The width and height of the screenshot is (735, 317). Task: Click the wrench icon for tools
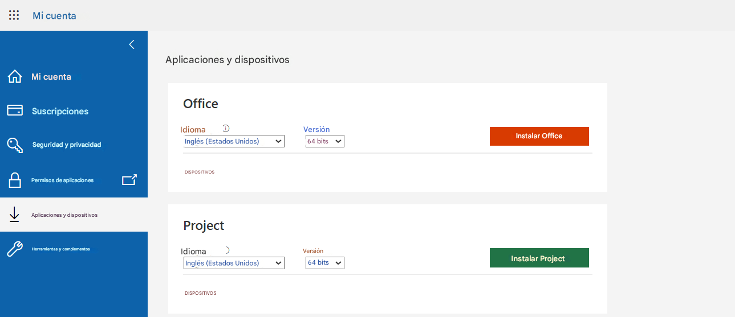(x=15, y=249)
